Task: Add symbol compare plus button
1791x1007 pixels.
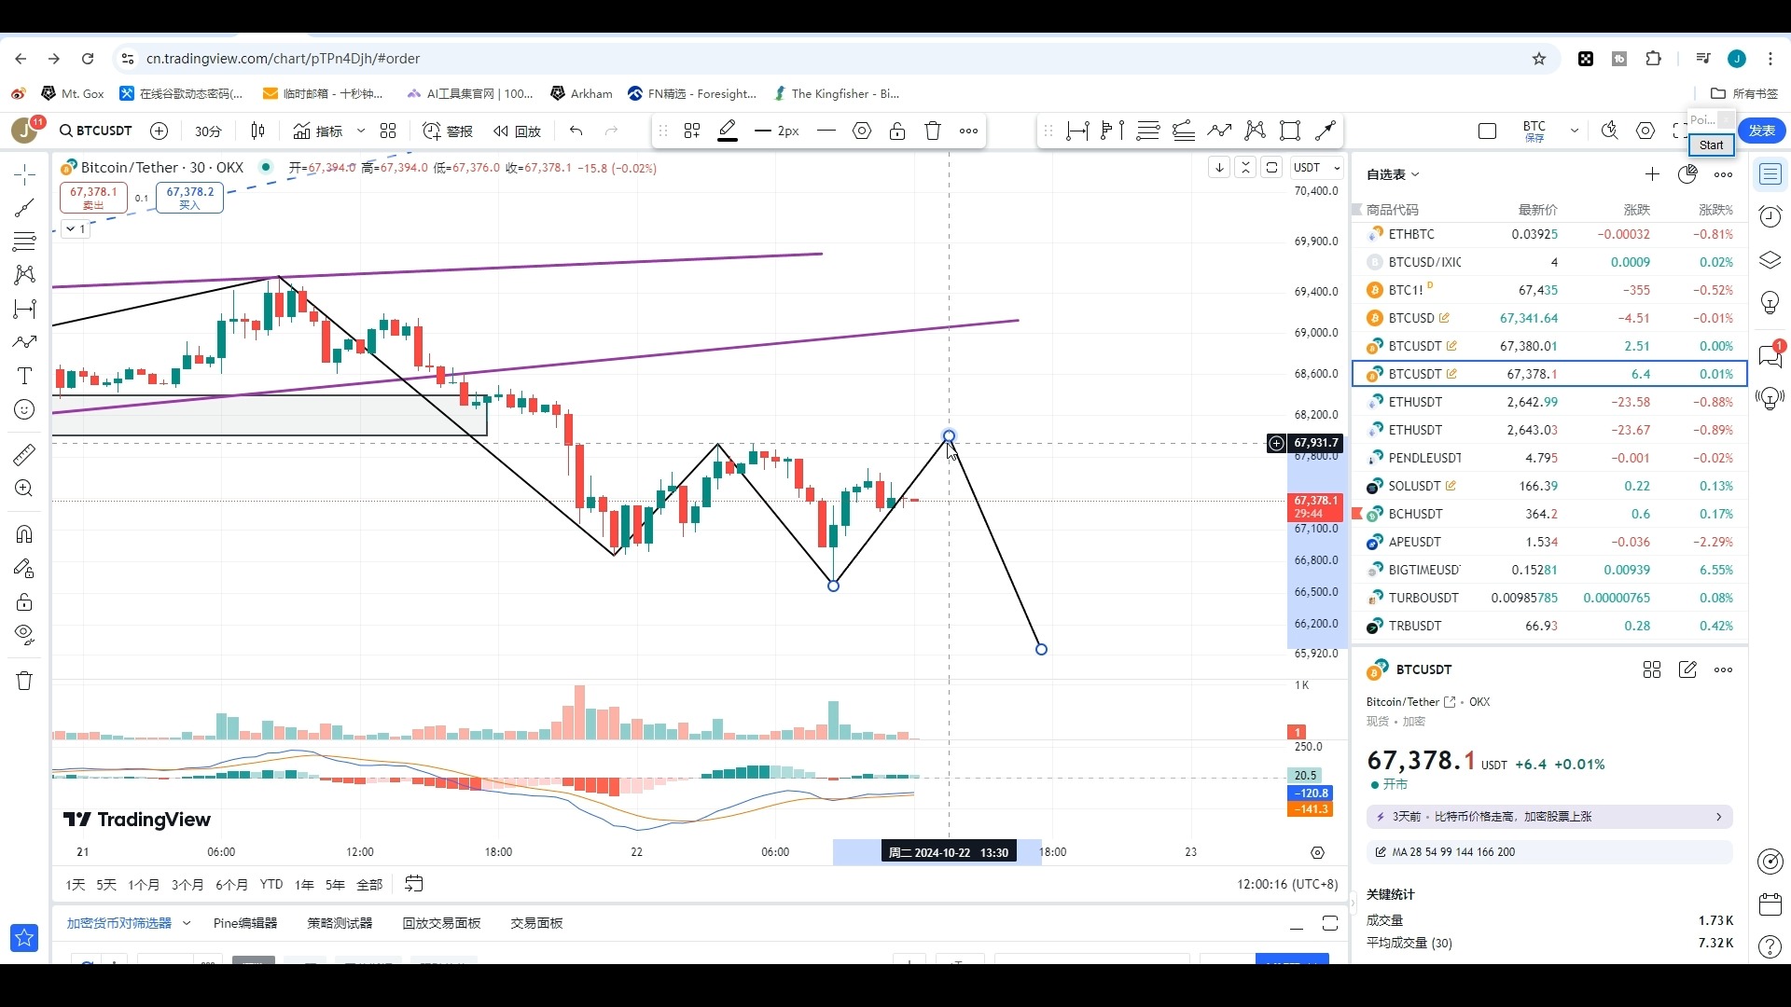Action: click(x=160, y=131)
